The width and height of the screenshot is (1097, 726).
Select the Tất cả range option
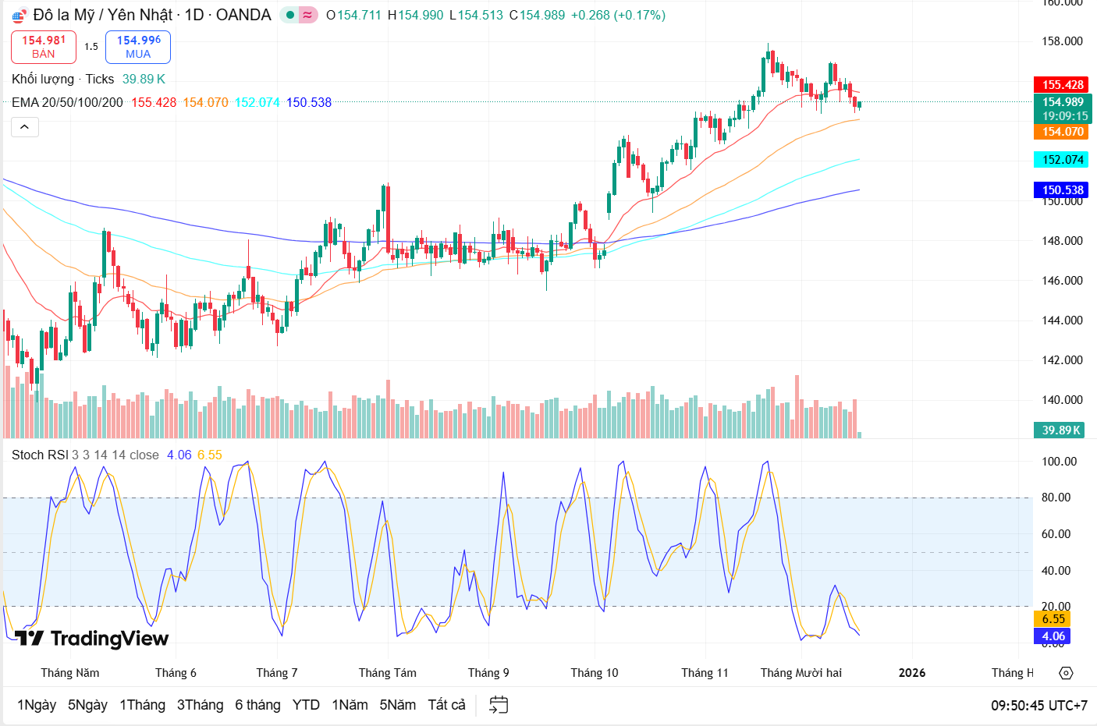point(446,704)
